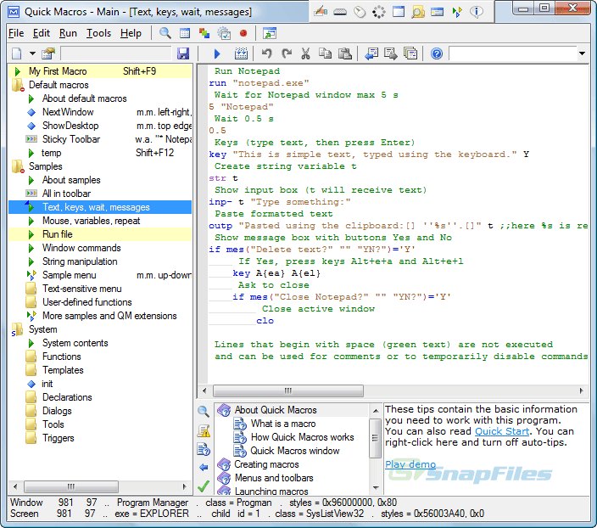Click the magnifier Find icon beside Help menu
Image resolution: width=597 pixels, height=528 pixels.
click(x=165, y=33)
